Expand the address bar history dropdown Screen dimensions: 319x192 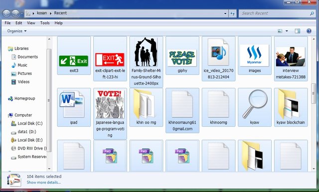[x=225, y=13]
